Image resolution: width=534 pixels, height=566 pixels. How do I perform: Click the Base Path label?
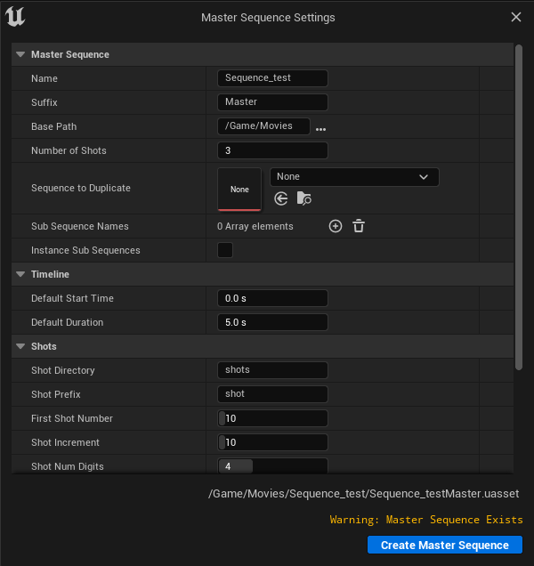coord(53,126)
